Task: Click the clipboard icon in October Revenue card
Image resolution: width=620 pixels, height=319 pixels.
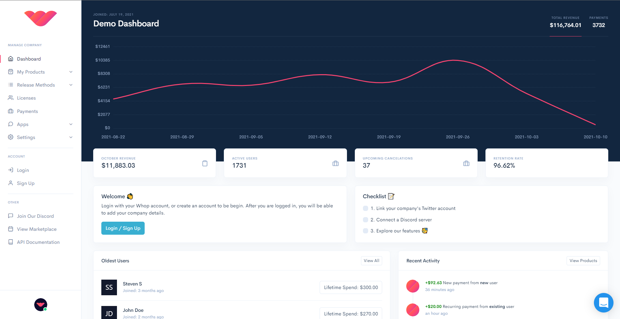Action: 205,163
